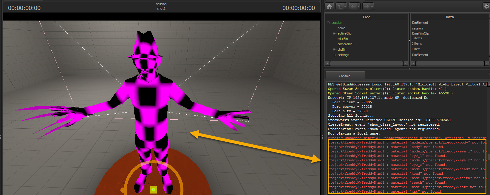Click the 'session' name data value

417,28
